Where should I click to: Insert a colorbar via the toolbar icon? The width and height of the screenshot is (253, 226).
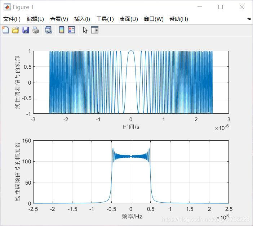coord(62,30)
